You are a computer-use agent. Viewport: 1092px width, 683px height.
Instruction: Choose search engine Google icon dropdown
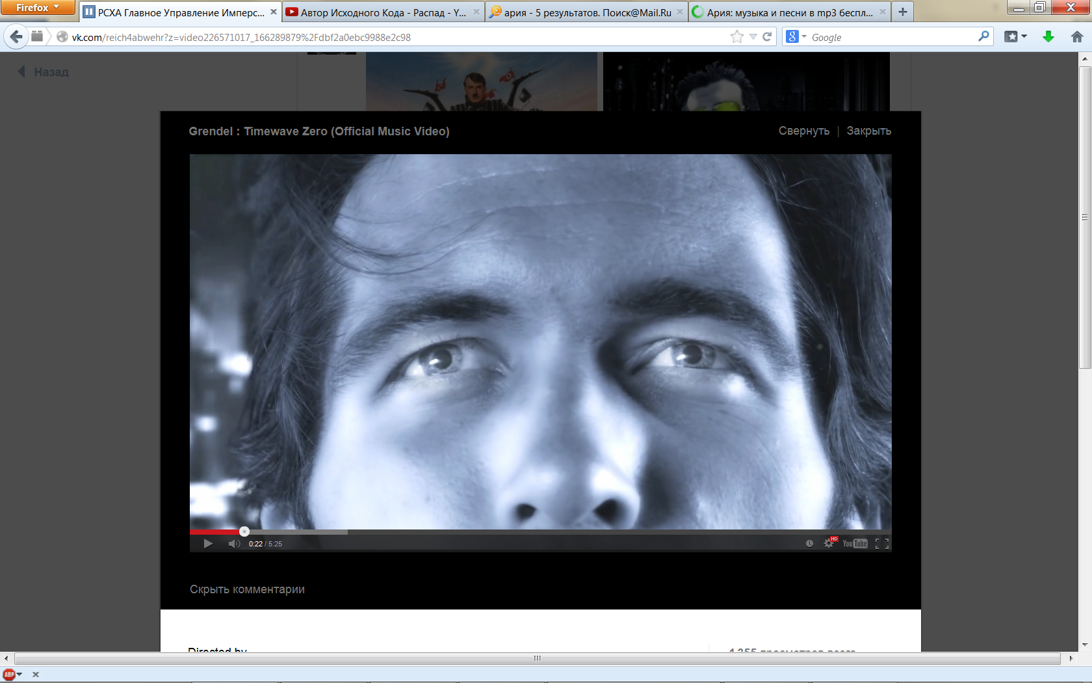click(x=796, y=37)
